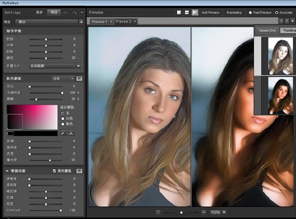The width and height of the screenshot is (296, 219).
Task: Click the fuzziness slider at 20%
Action: (46, 99)
